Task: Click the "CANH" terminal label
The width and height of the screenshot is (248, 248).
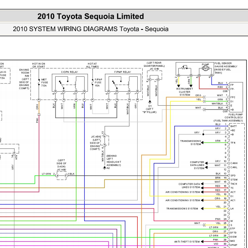Action: point(234,163)
